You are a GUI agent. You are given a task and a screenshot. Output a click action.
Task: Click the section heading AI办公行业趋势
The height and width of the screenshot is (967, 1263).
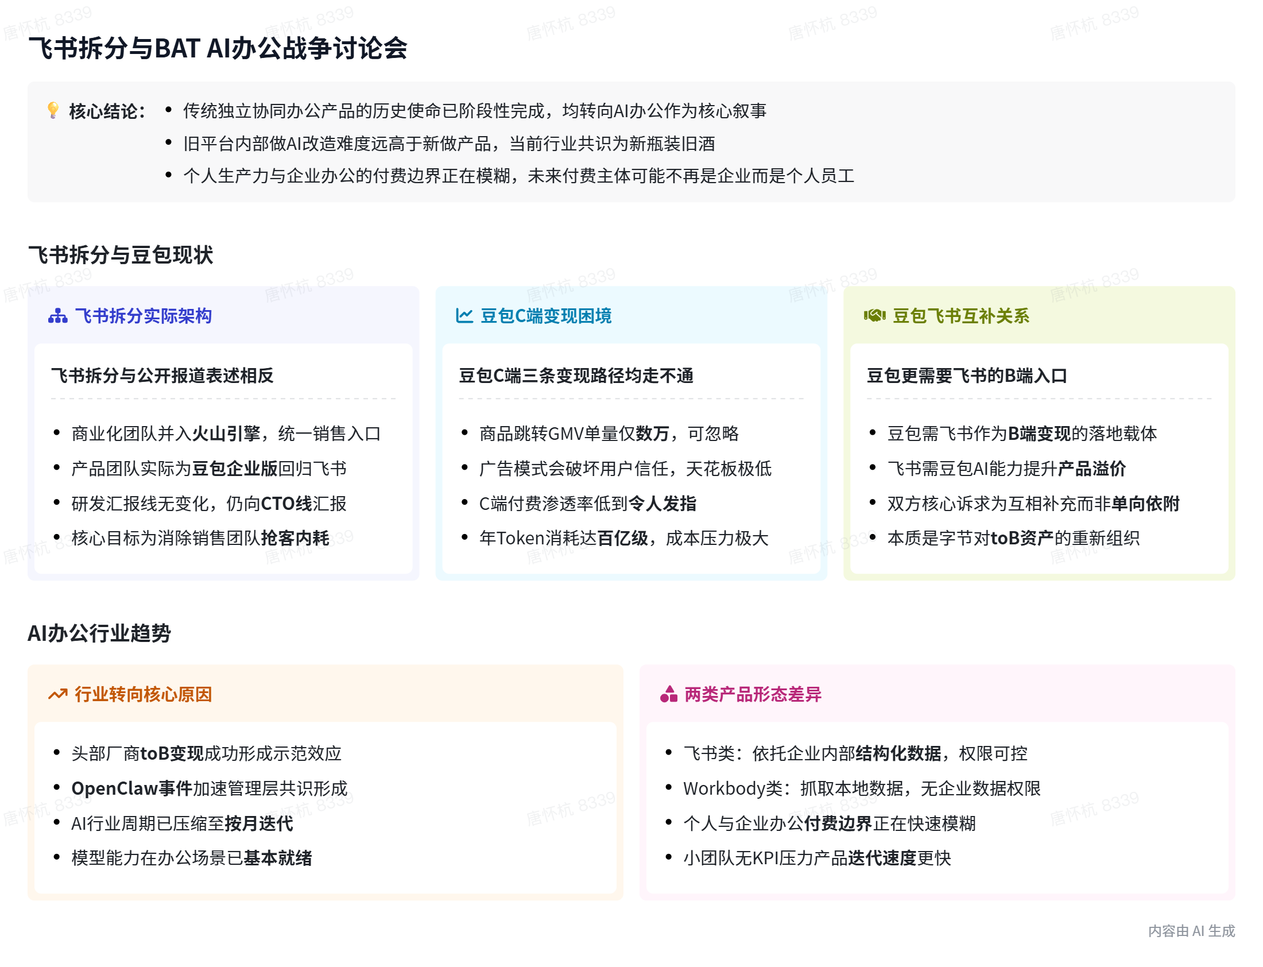pyautogui.click(x=99, y=633)
